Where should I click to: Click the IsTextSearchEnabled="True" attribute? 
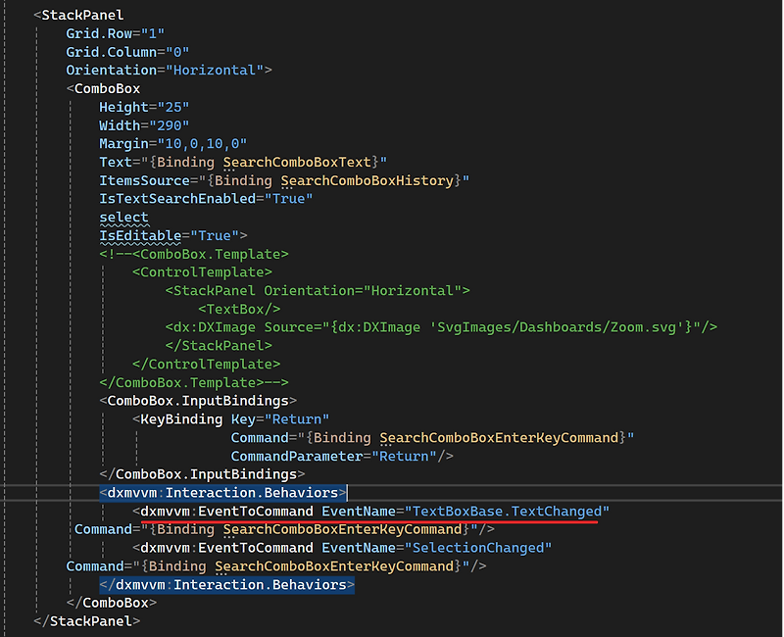pos(206,199)
